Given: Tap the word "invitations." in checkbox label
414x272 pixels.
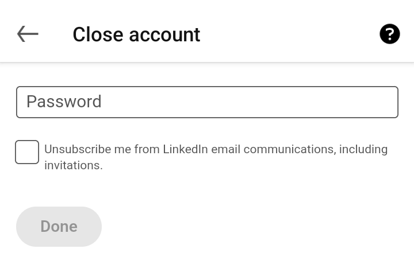Looking at the screenshot, I should (x=74, y=166).
